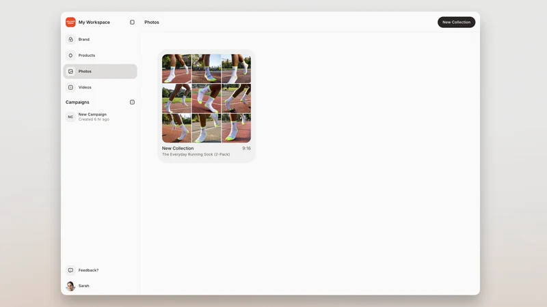Click the Photos page header title
This screenshot has height=307, width=547.
(x=152, y=23)
